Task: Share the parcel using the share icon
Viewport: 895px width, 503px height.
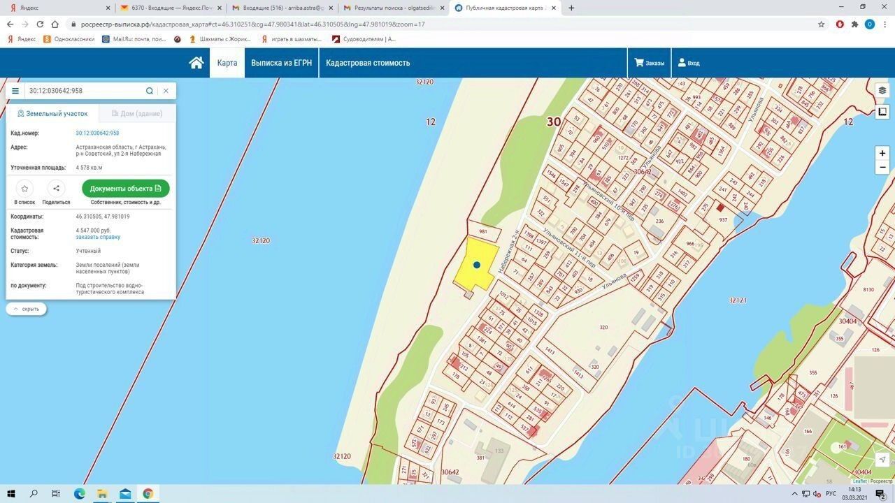Action: 56,189
